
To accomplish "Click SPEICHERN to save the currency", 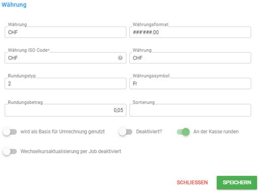I will pyautogui.click(x=237, y=182).
